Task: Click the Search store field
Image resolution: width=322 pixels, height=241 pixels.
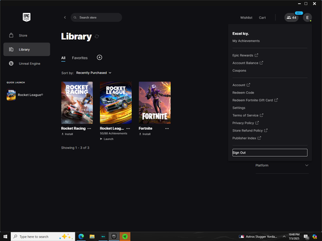Action: pos(97,17)
